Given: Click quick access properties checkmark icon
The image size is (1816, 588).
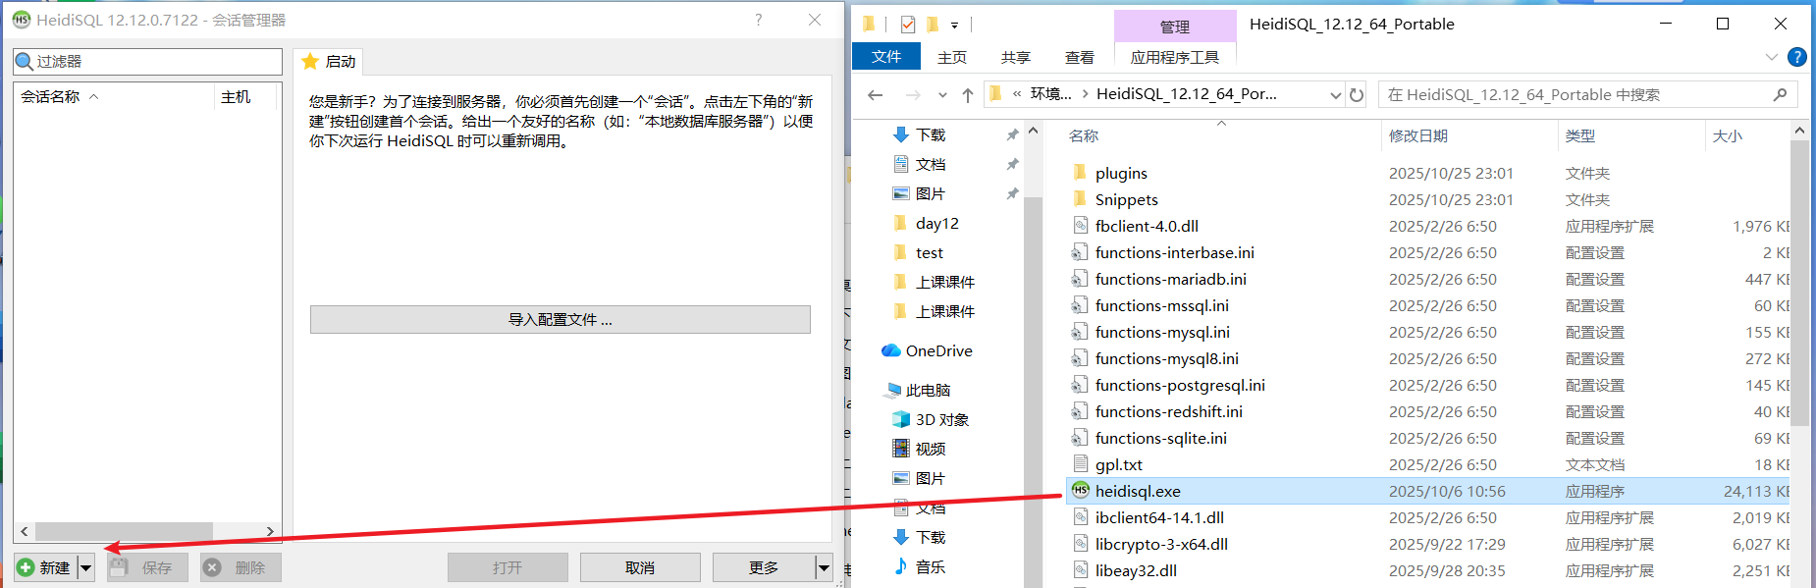Looking at the screenshot, I should point(908,25).
